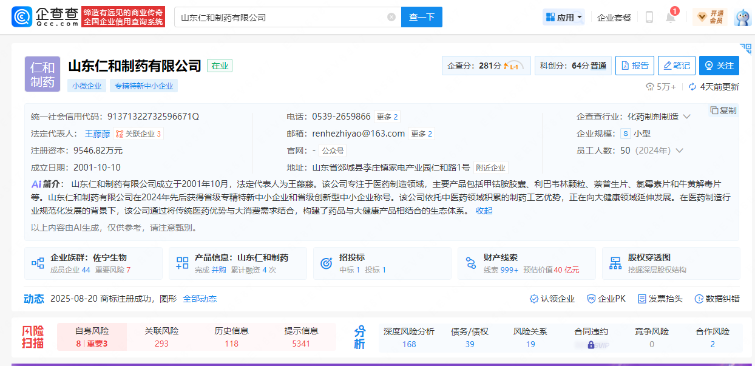The height and width of the screenshot is (366, 755).
Task: Select the 自身风险 risk tab
Action: tap(92, 337)
